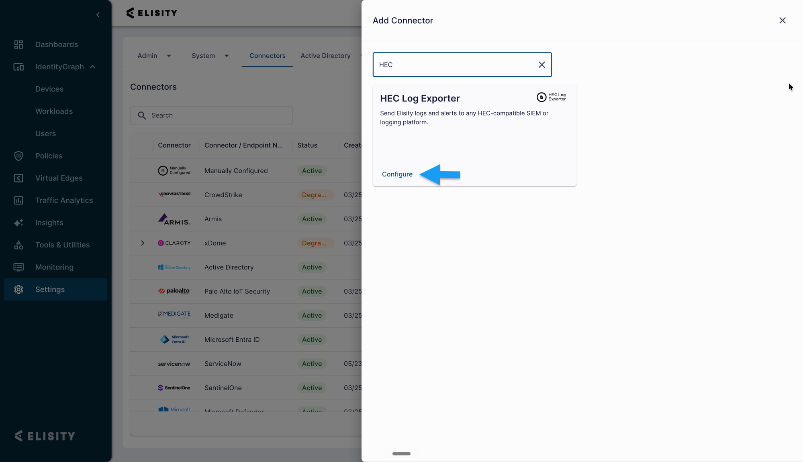The image size is (803, 462).
Task: Select the Medigate connector name
Action: (x=219, y=315)
